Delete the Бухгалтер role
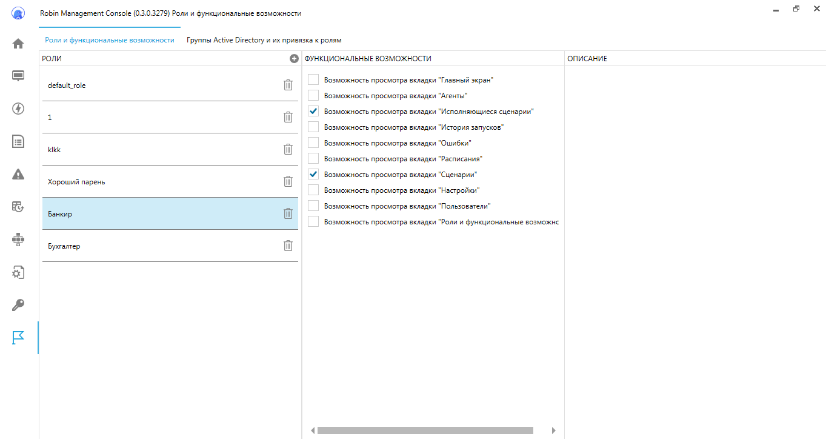 pyautogui.click(x=288, y=246)
